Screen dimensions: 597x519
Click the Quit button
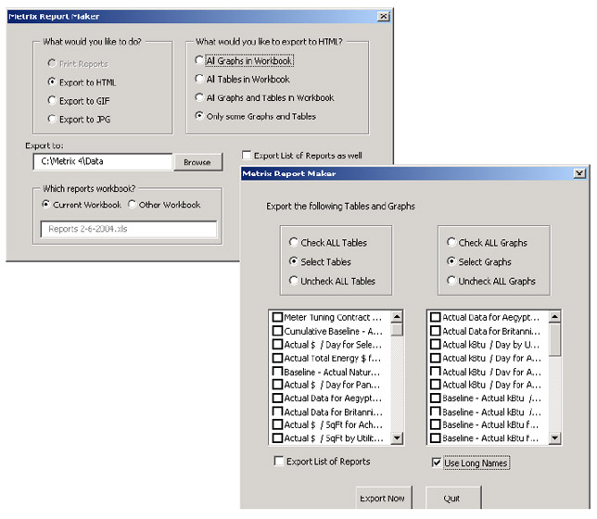453,498
